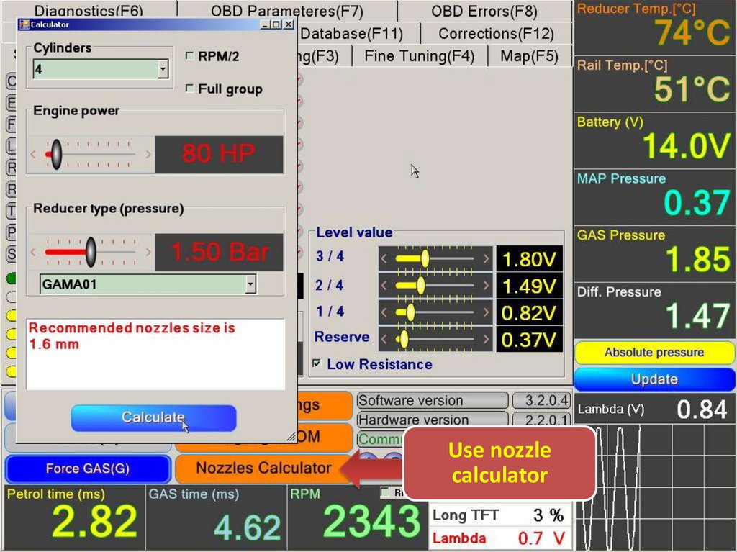Click the Rail Temp 51°C reading

point(692,89)
